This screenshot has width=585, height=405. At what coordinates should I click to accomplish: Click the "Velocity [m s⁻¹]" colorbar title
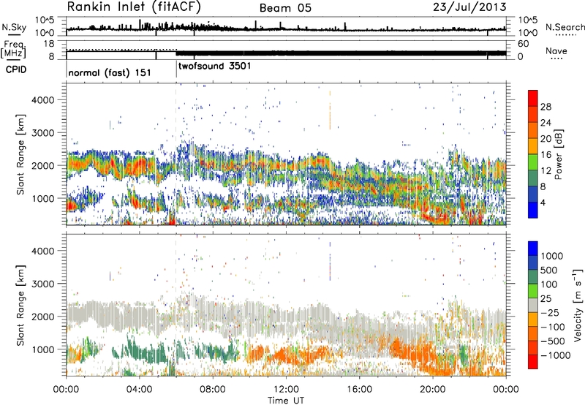578,305
